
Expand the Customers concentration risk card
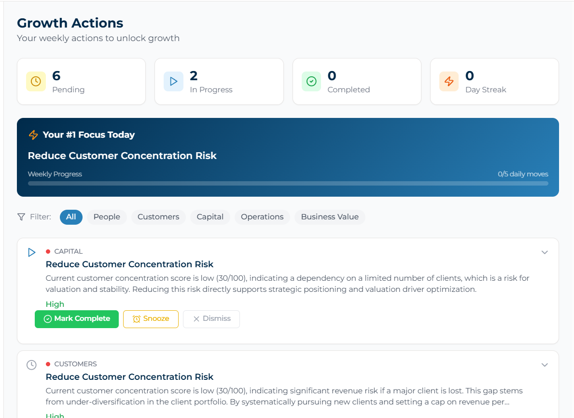pyautogui.click(x=545, y=365)
